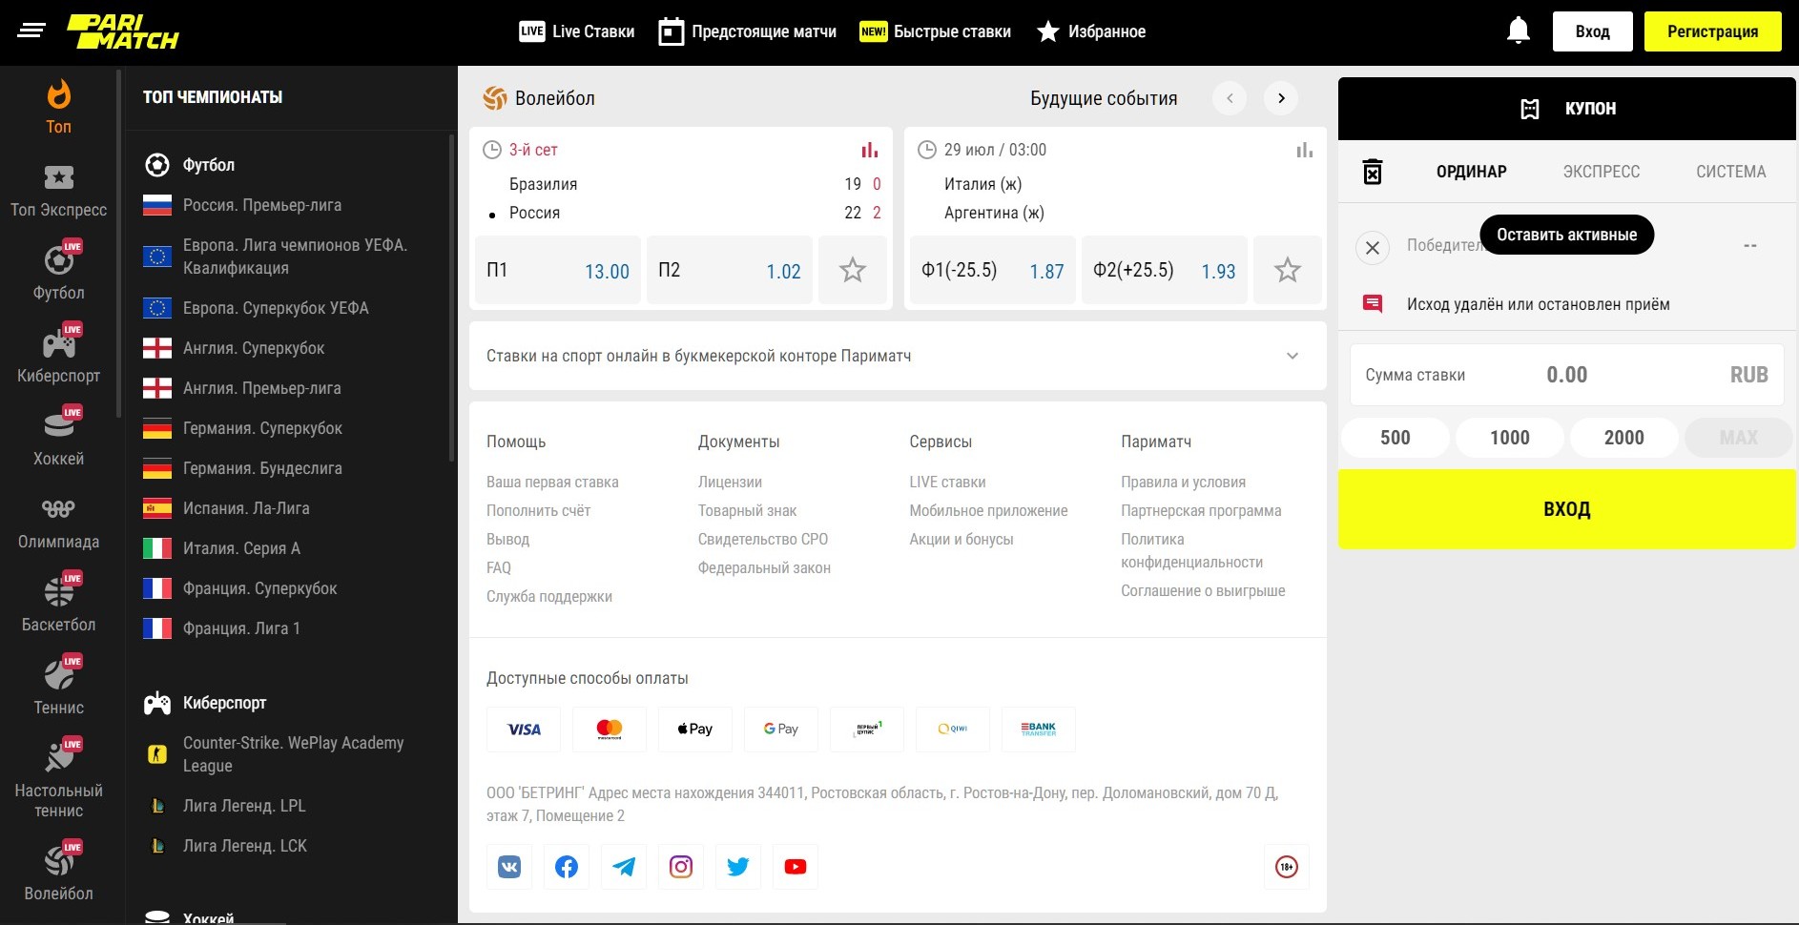Open the Telegram channel

click(x=624, y=867)
